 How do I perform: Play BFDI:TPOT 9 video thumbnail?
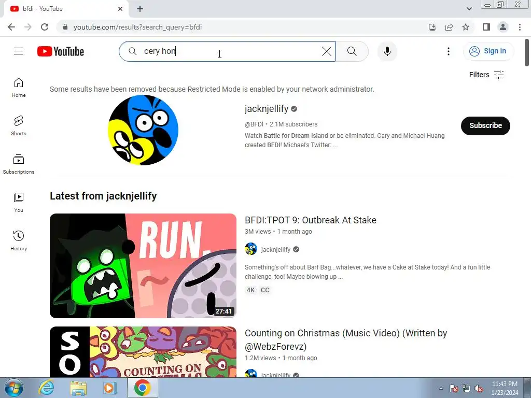[143, 266]
